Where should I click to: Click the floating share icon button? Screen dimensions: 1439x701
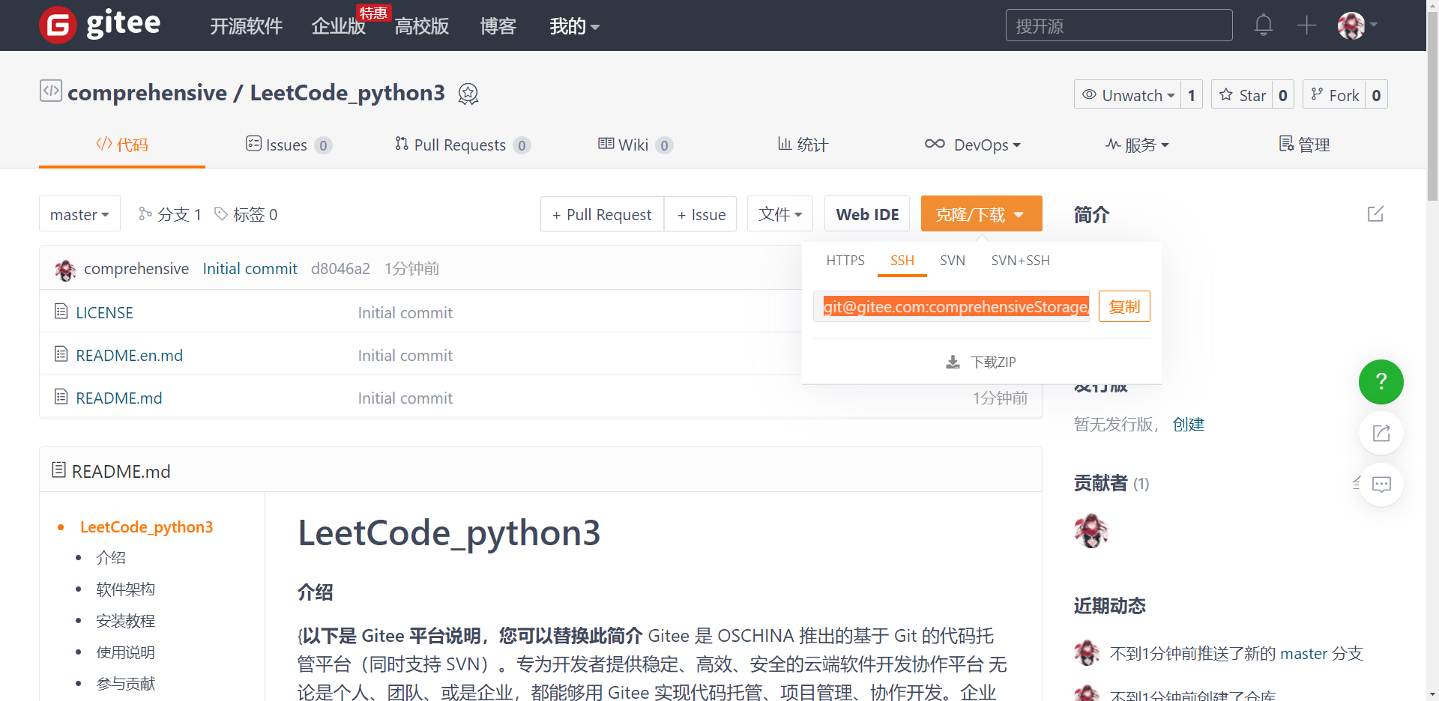(x=1381, y=433)
